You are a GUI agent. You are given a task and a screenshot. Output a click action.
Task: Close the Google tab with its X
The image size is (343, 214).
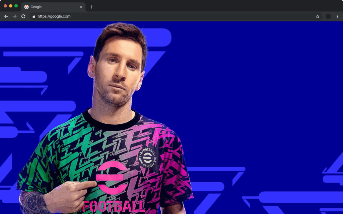pos(81,7)
